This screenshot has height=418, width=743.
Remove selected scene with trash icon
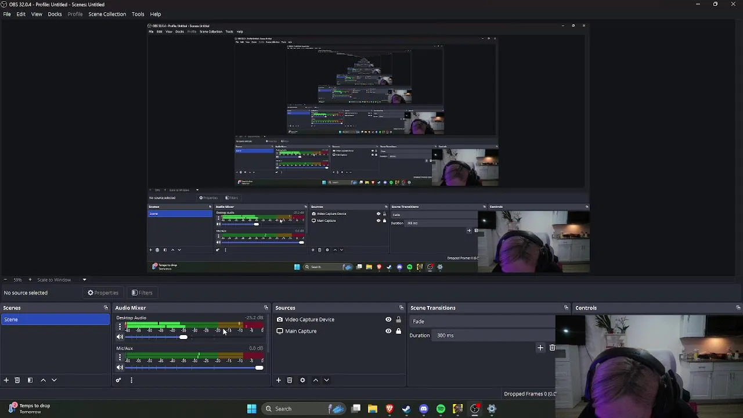click(17, 380)
